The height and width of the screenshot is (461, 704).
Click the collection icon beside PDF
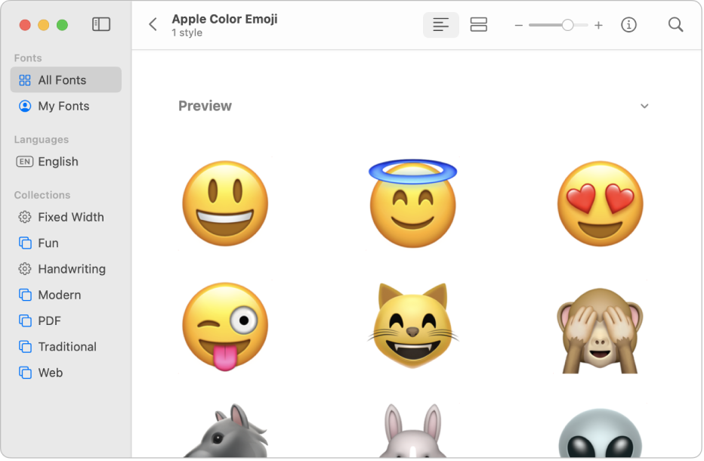(25, 321)
